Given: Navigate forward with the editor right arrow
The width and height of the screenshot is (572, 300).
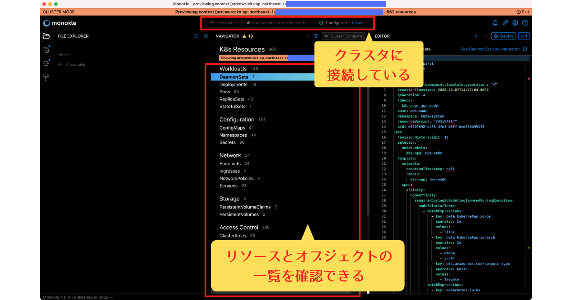Looking at the screenshot, I should [x=485, y=36].
